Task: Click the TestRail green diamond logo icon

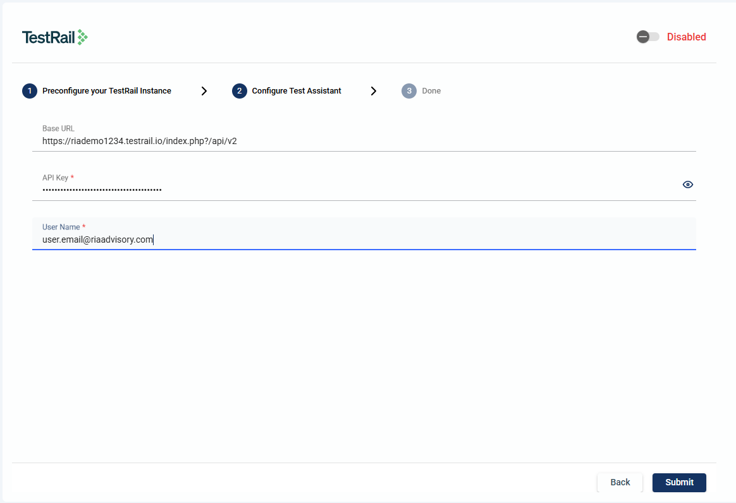Action: pyautogui.click(x=82, y=37)
